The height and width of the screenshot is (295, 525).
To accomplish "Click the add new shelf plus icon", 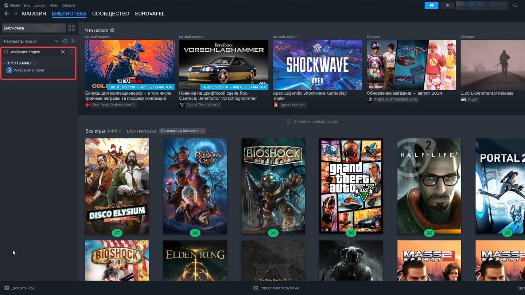I will pyautogui.click(x=289, y=121).
